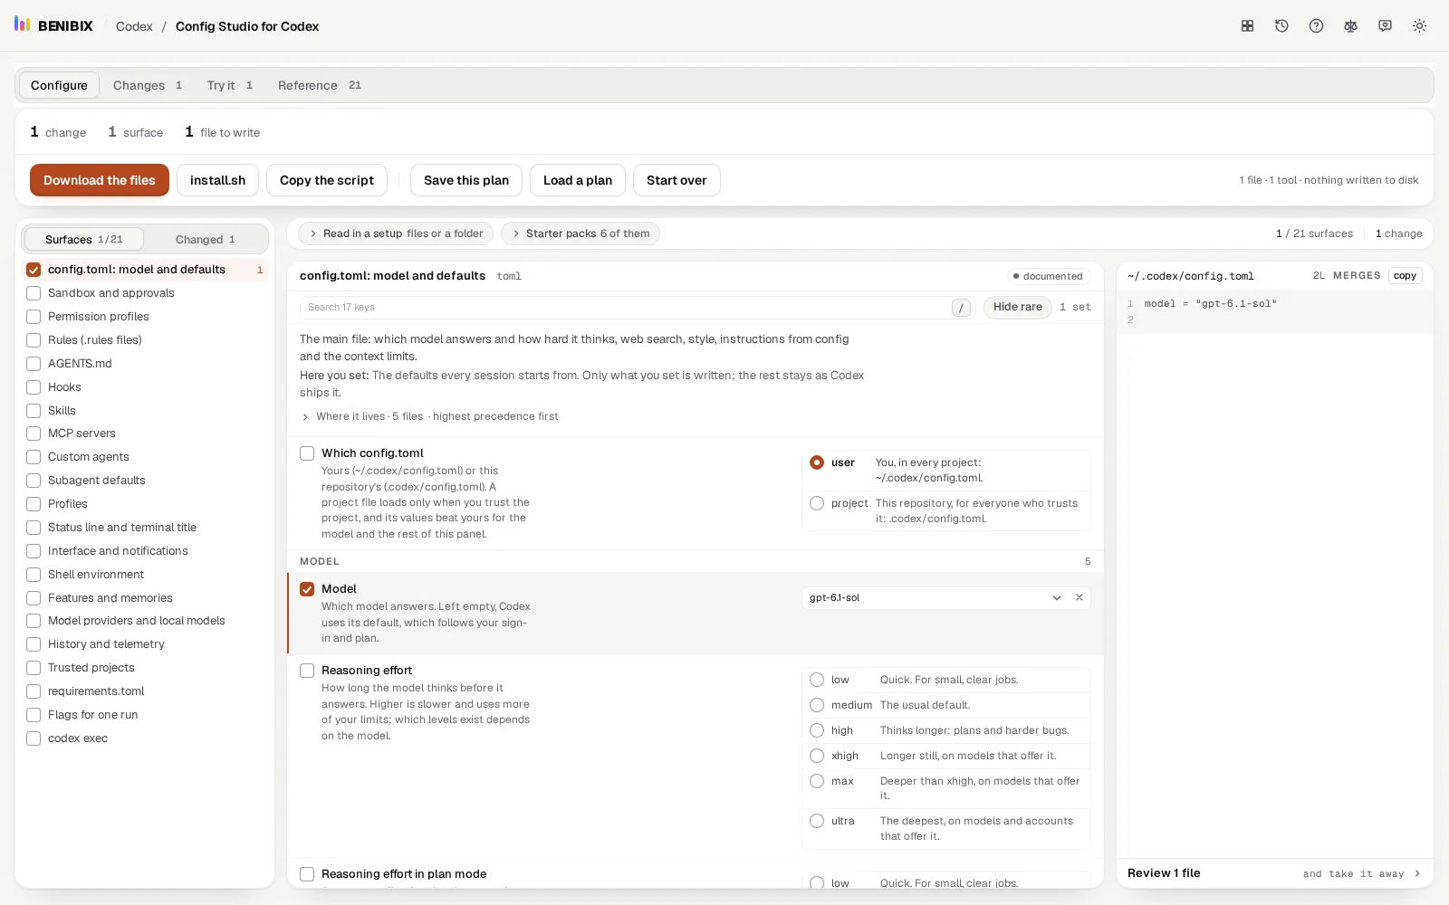
Task: Click the install.sh button
Action: point(217,180)
